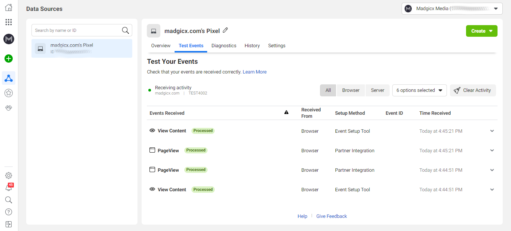511x231 pixels.
Task: Expand the 4:45:21 PageView row chevron
Action: click(492, 150)
